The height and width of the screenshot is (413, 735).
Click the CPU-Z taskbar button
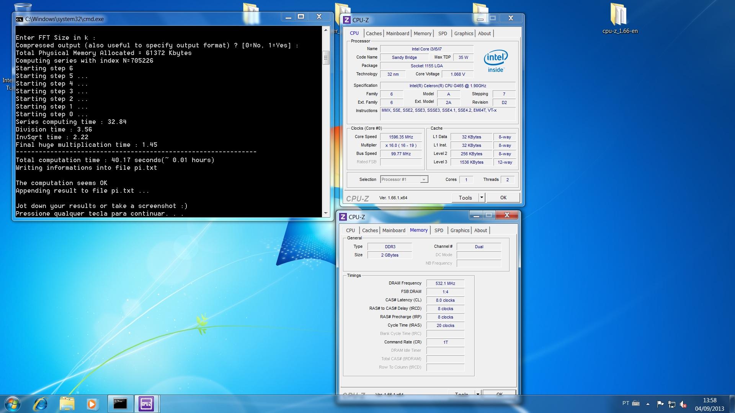click(x=146, y=404)
